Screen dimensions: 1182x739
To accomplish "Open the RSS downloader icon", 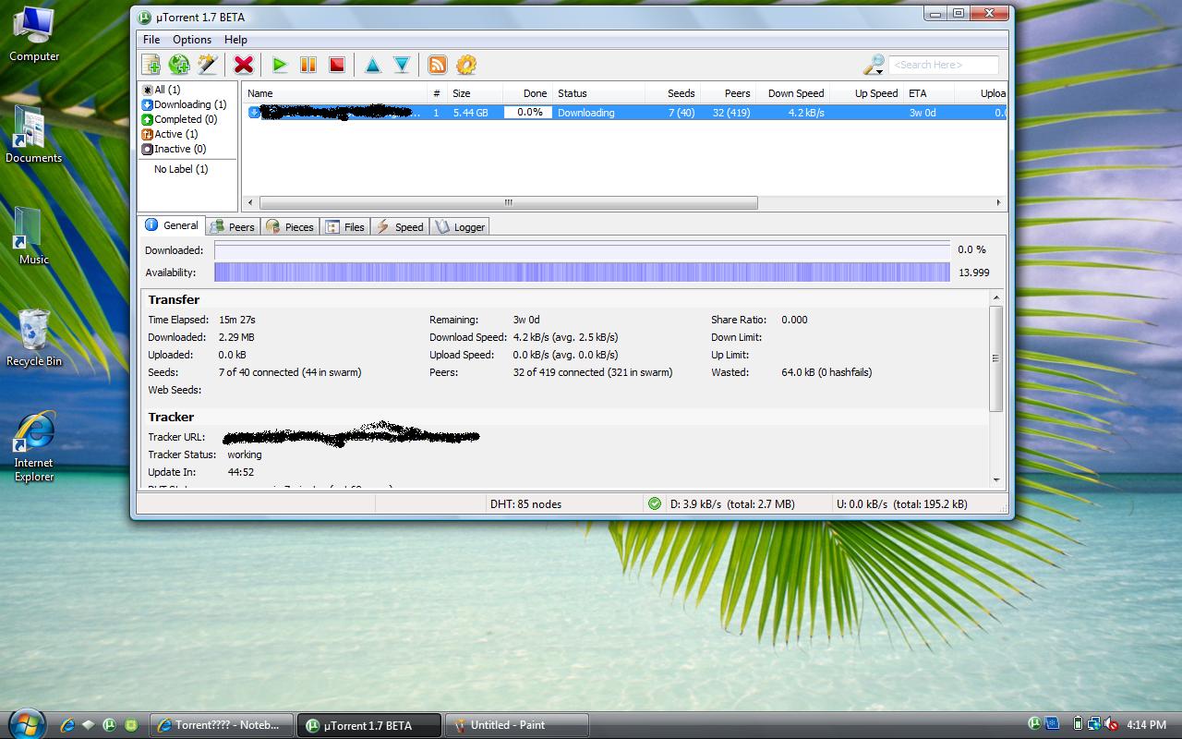I will point(438,65).
